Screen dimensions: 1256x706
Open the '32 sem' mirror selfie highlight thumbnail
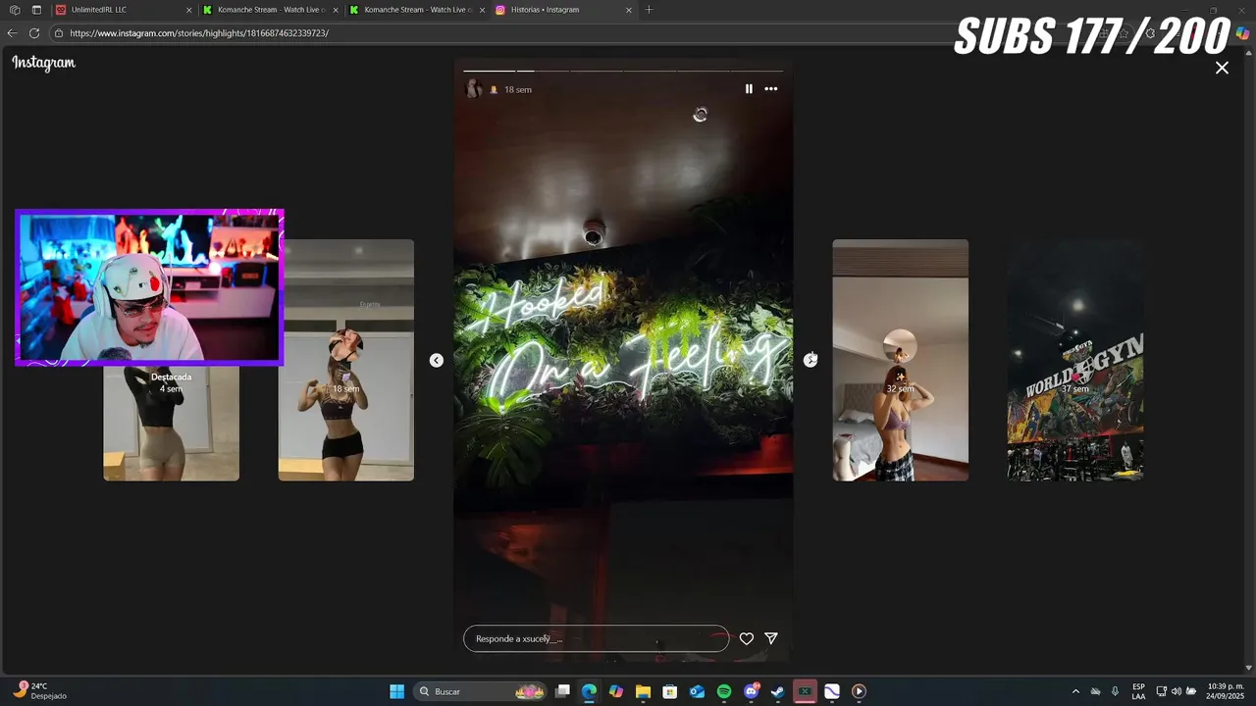point(901,360)
